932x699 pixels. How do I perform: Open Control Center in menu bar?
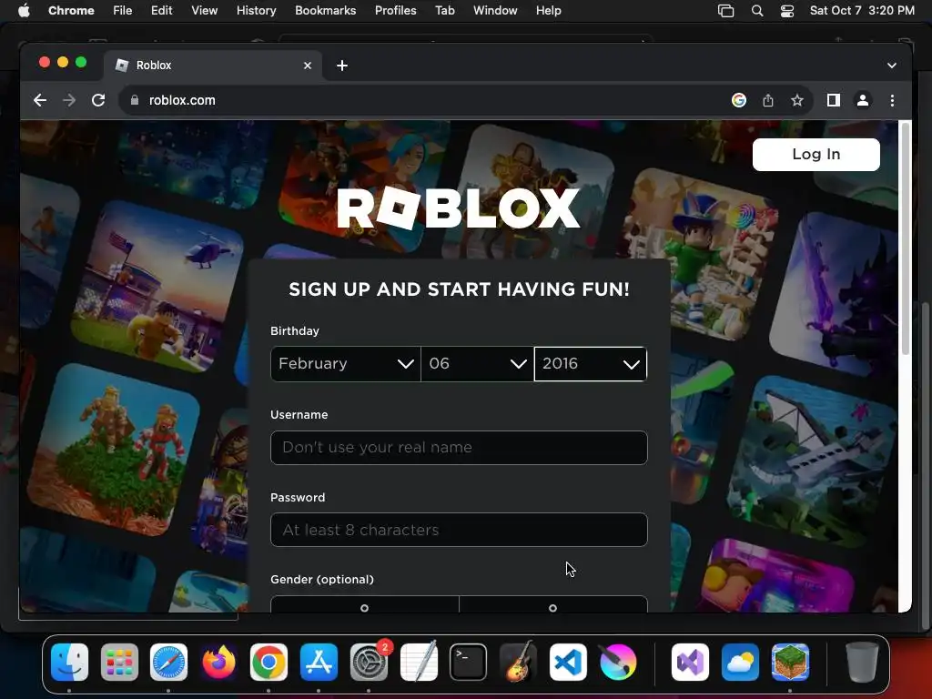pyautogui.click(x=787, y=11)
